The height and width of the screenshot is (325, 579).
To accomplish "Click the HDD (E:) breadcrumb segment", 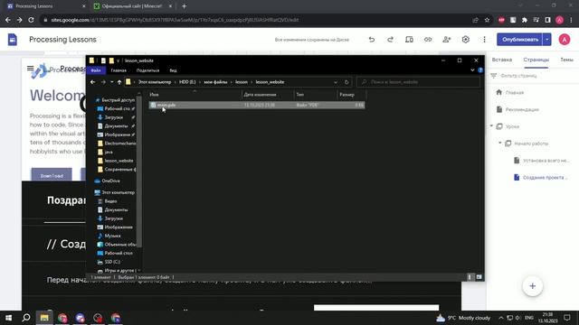I will pos(187,82).
